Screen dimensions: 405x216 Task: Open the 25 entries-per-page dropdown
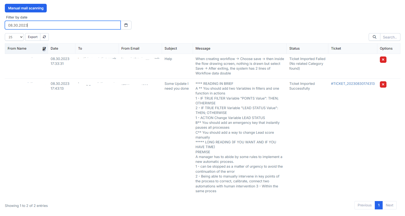coord(14,37)
